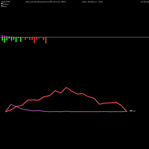Click the Healthcare Limited company name text
Image resolution: width=149 pixels, height=149 pixels.
(92, 2)
